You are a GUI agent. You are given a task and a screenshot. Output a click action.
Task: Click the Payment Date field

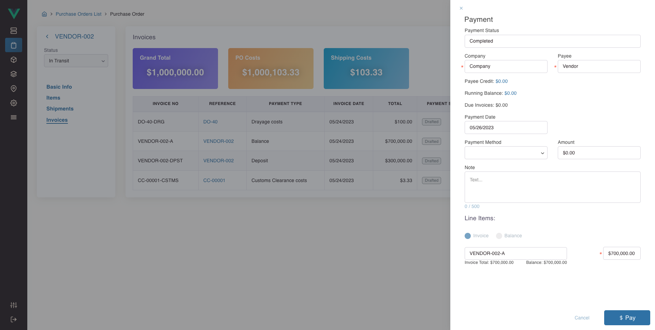506,127
